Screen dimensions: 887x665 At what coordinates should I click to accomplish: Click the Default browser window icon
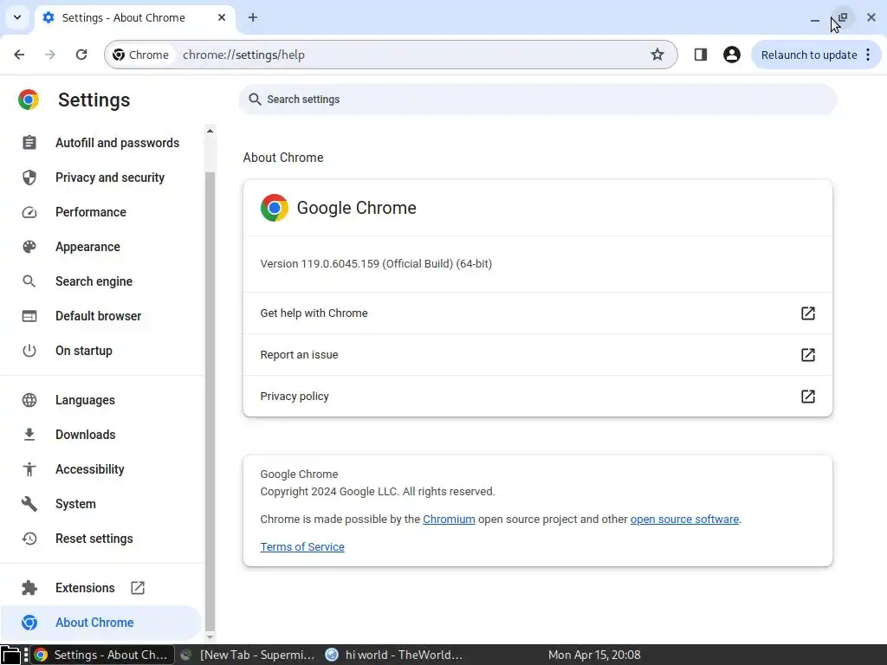tap(29, 316)
